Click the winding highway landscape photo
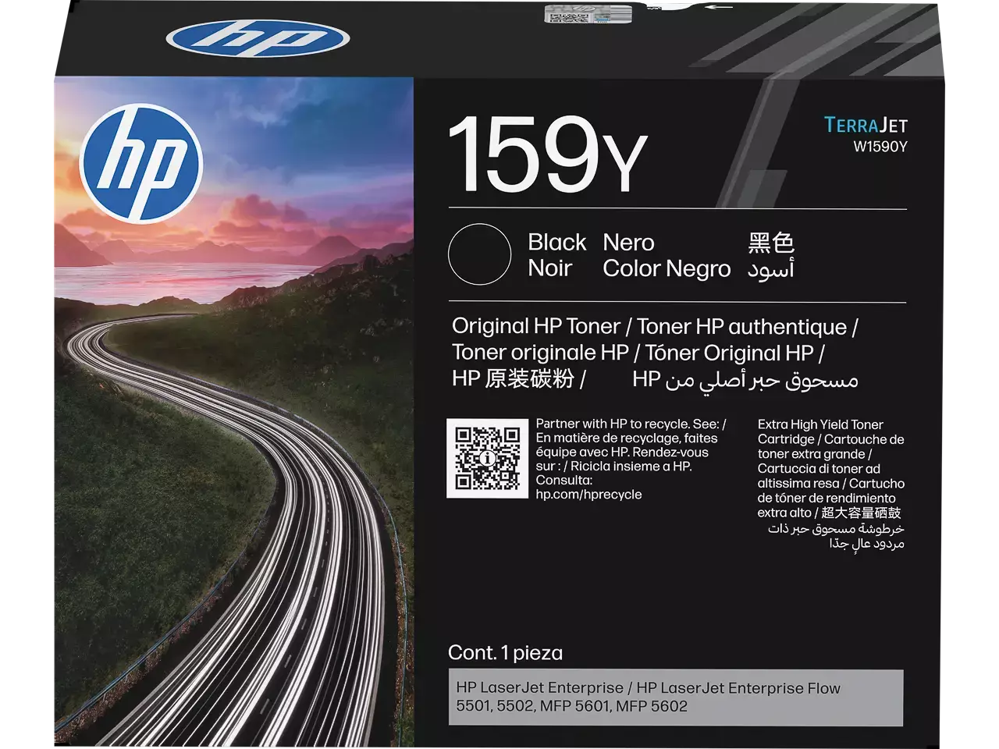999x749 pixels. 233,411
